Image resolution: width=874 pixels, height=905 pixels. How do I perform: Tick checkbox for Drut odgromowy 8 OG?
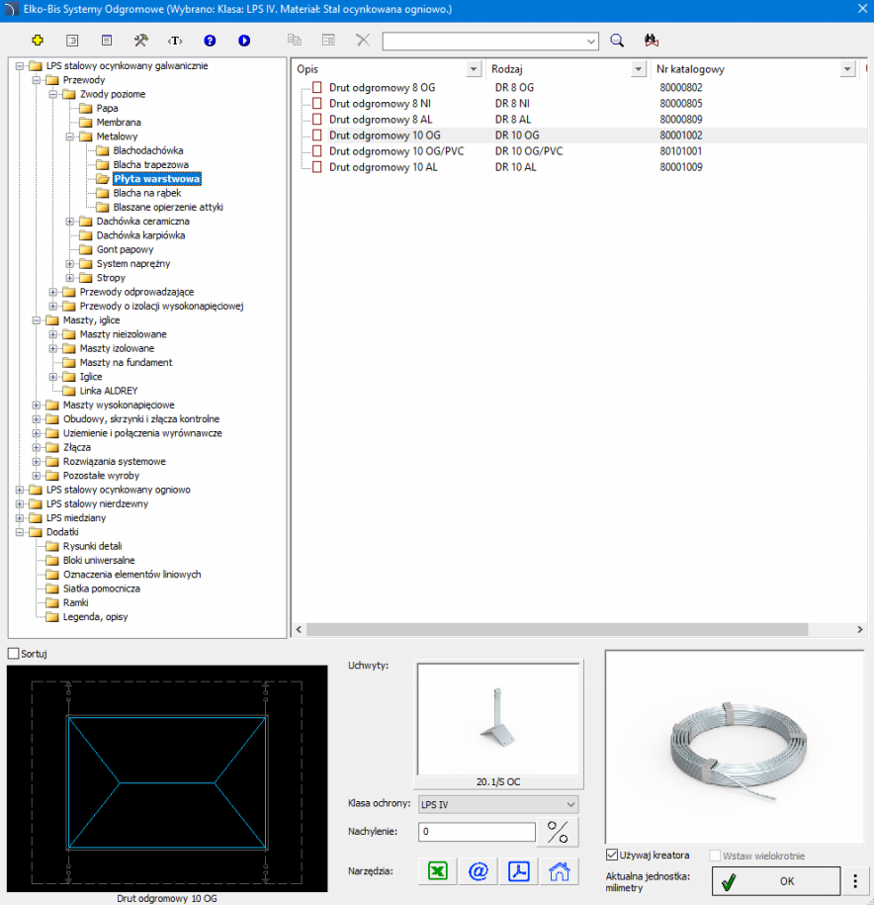click(317, 88)
